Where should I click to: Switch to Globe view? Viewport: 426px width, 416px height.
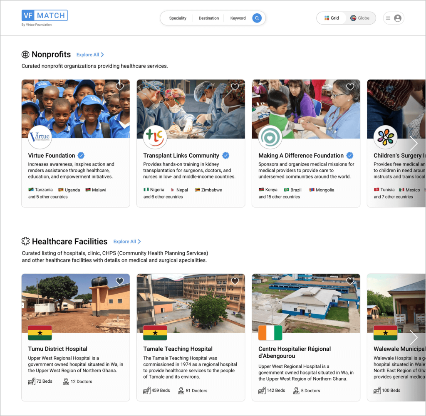pyautogui.click(x=360, y=18)
